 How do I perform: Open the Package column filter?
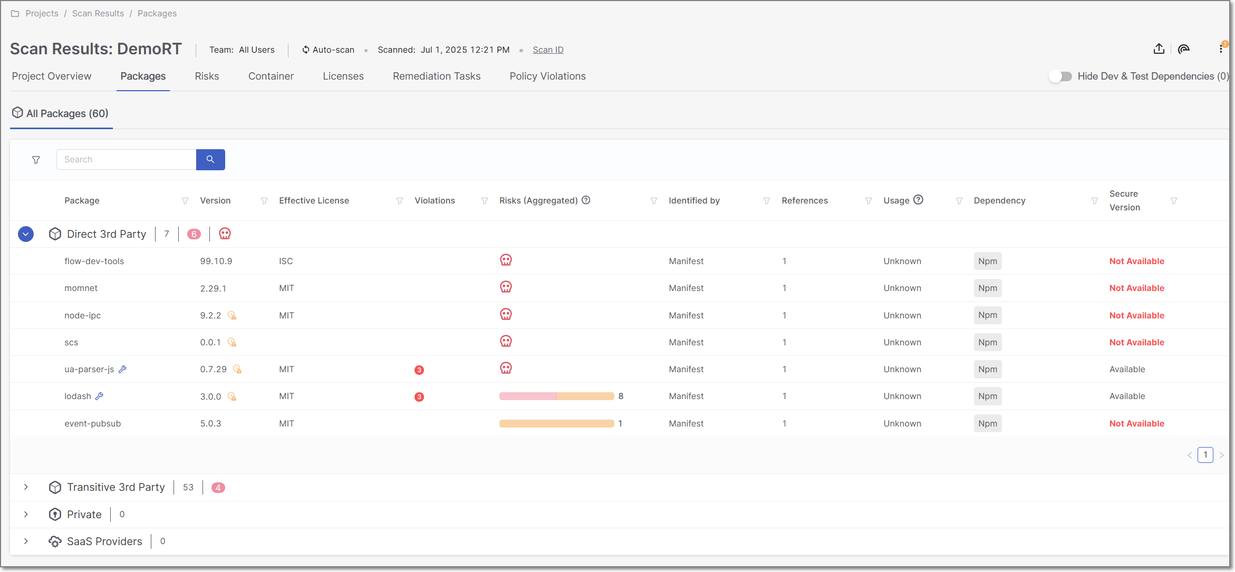tap(185, 201)
